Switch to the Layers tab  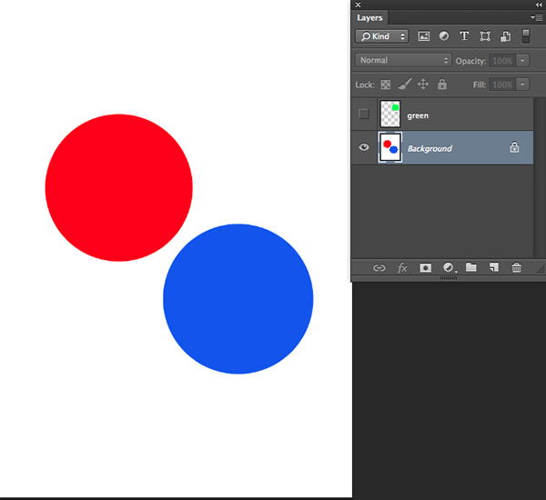point(369,18)
